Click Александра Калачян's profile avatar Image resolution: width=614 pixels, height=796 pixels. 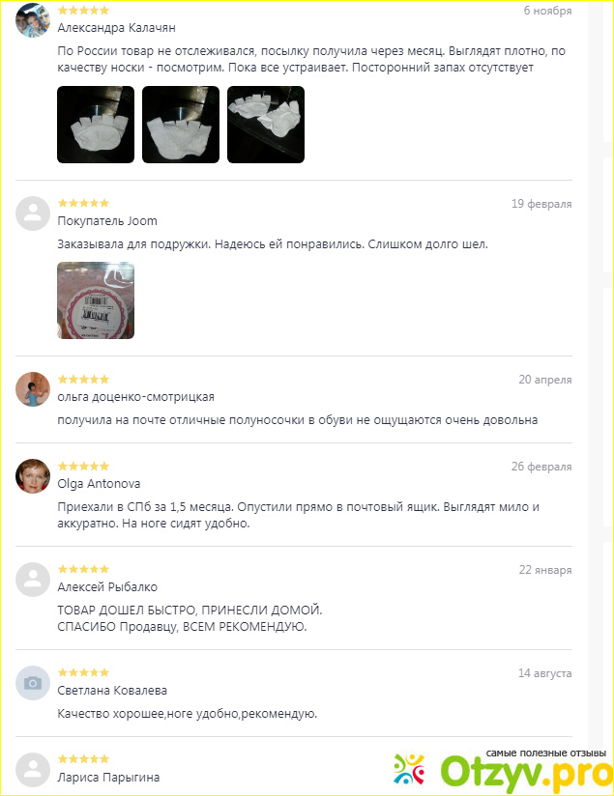click(33, 20)
